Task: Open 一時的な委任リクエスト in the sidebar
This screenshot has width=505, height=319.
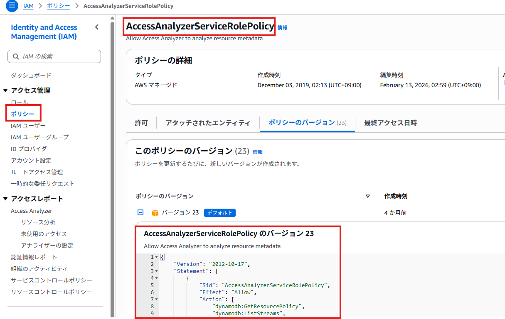Action: point(43,183)
